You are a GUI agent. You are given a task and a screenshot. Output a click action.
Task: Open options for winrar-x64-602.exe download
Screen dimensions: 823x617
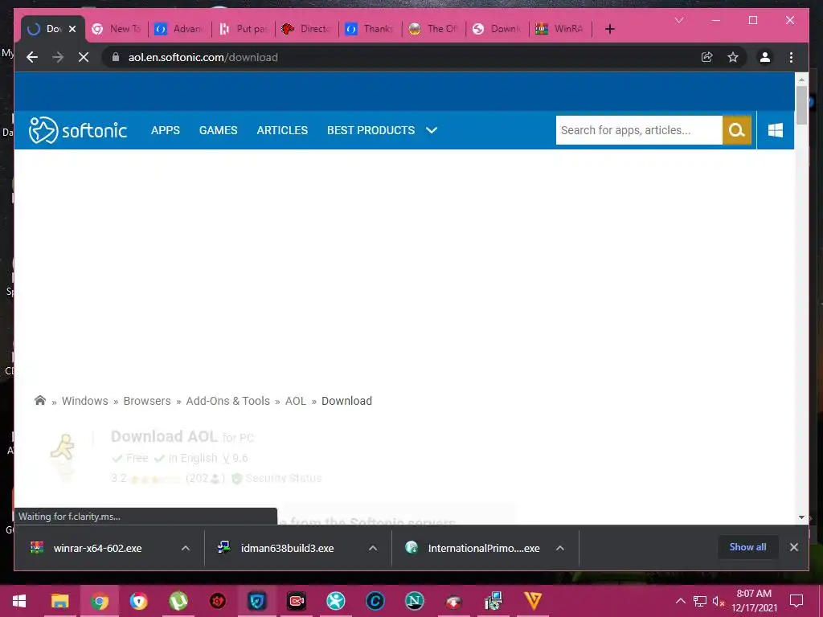(186, 548)
